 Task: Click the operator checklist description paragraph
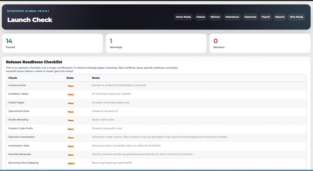[x=92, y=69]
